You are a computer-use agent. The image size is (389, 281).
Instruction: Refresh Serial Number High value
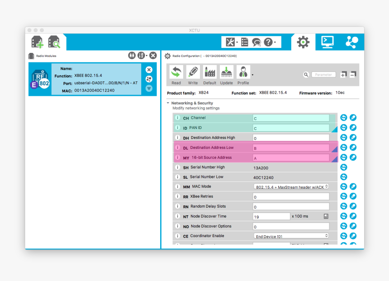tap(344, 167)
